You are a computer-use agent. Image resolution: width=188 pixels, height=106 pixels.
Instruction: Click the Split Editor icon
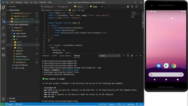136,6
